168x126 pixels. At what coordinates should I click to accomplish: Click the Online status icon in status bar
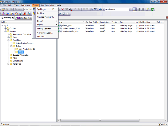[159, 124]
